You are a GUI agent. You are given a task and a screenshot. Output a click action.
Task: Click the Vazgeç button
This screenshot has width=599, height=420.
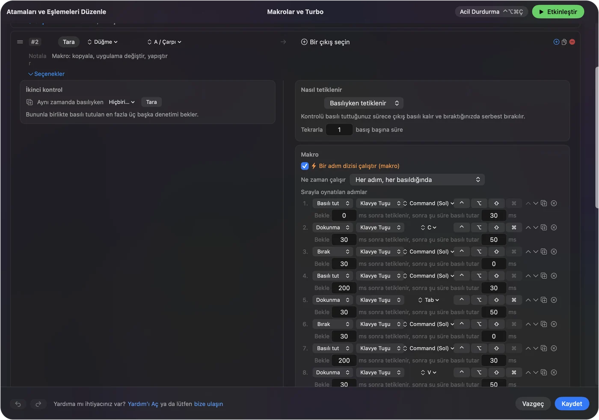[x=533, y=404]
